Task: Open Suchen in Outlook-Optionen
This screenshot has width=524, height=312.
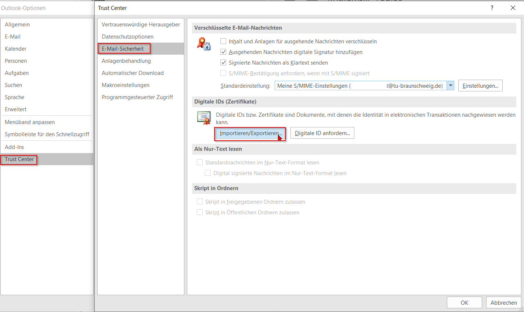Action: 47,85
